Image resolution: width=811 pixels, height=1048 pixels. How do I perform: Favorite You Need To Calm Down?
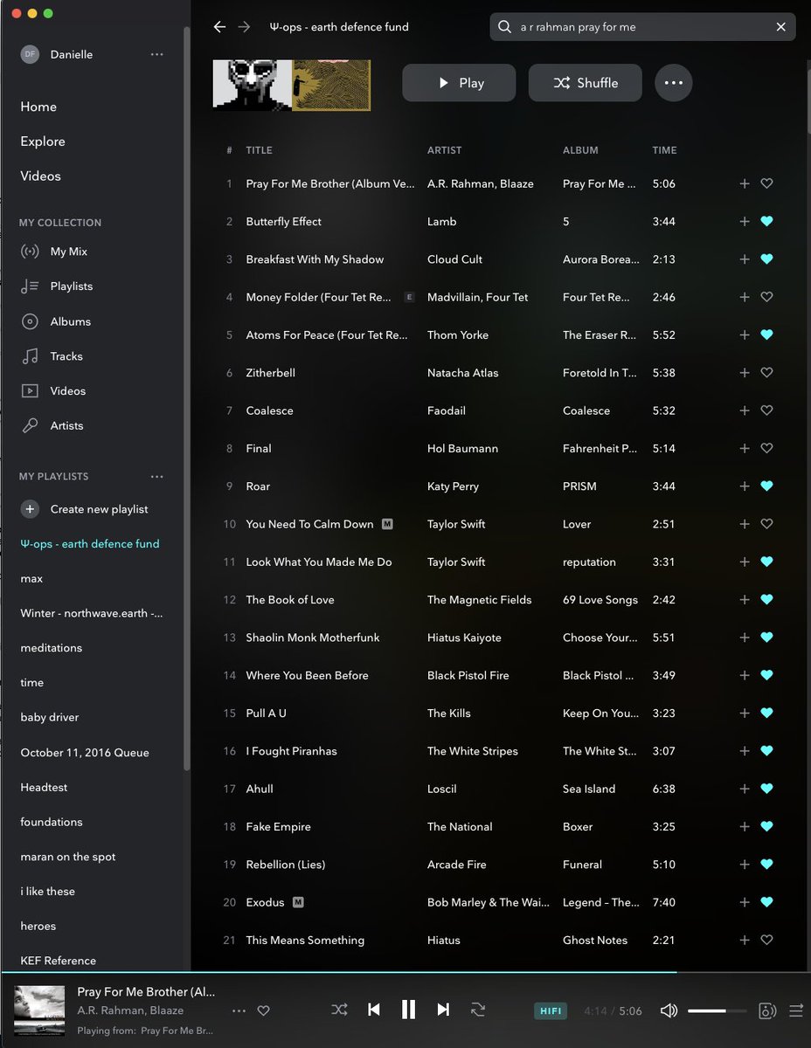tap(766, 524)
